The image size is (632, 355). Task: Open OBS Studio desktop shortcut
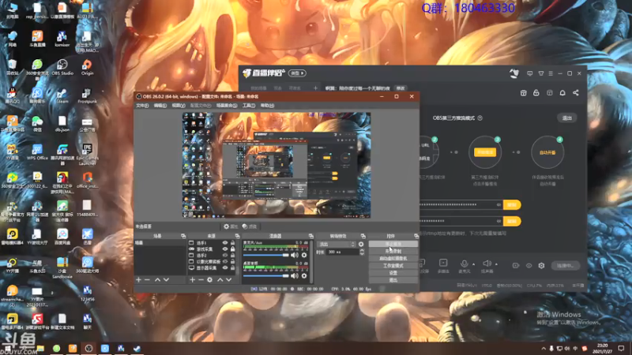(x=62, y=67)
